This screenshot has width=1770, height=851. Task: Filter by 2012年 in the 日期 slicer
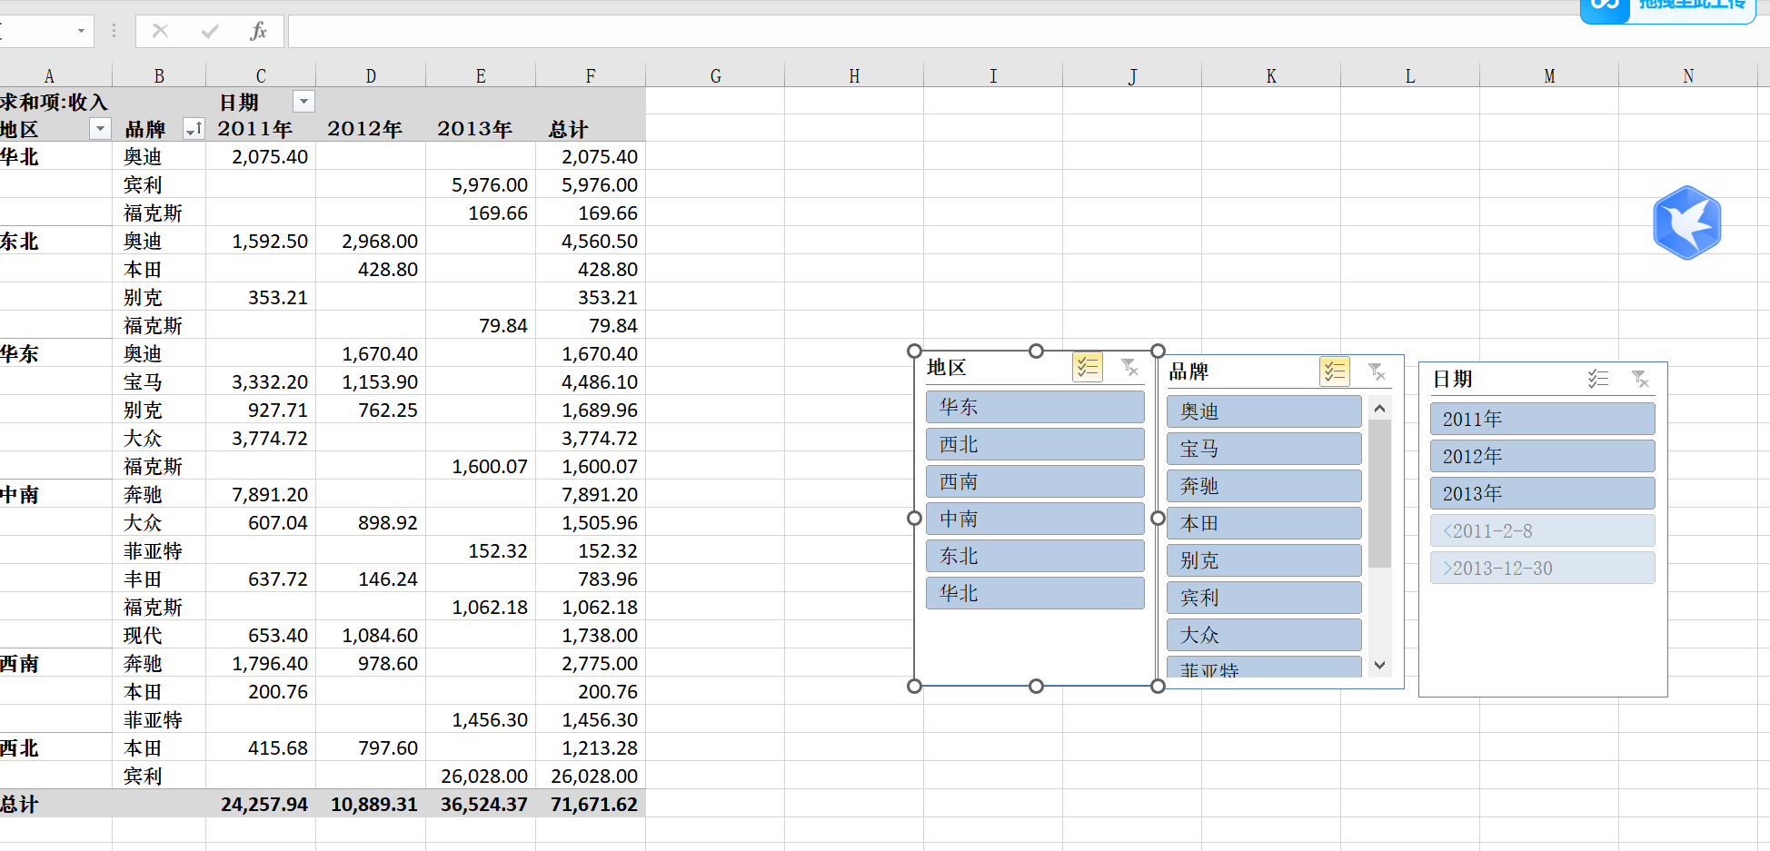1542,456
